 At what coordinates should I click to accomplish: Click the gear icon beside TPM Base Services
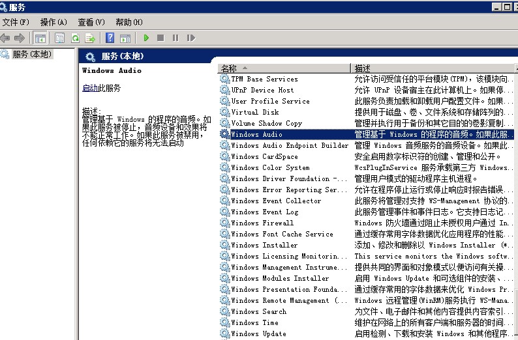tap(224, 79)
